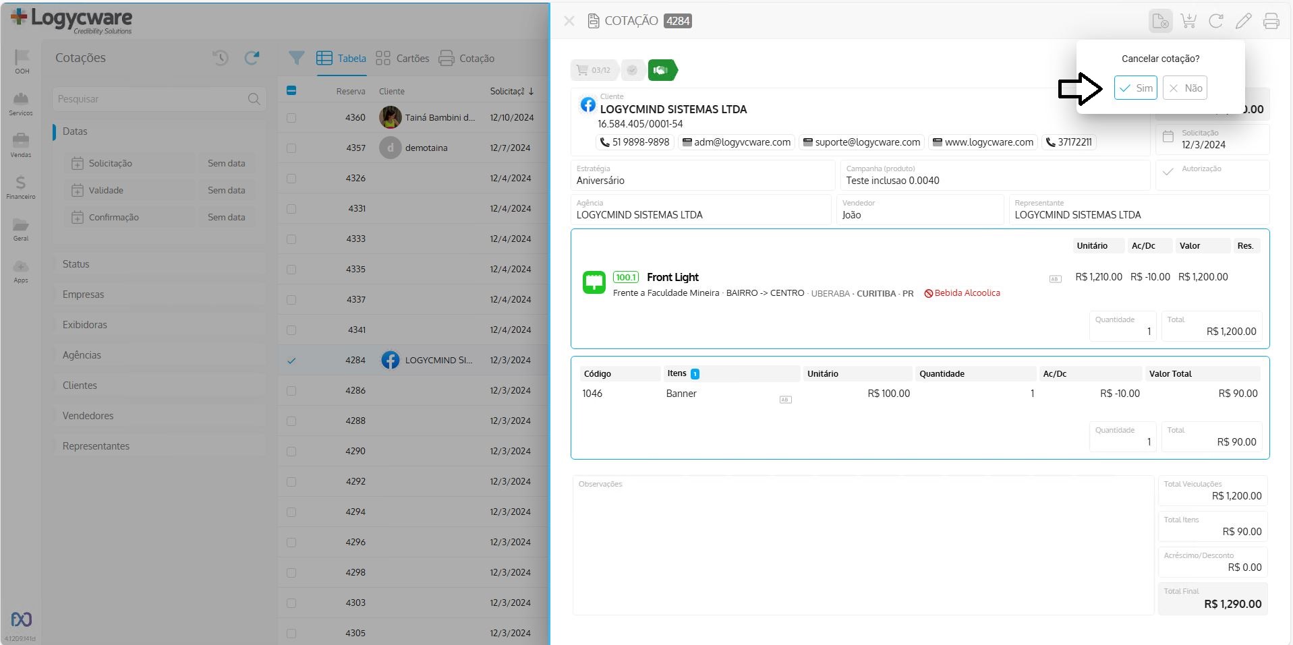Refresh the quotation with the reload icon
The height and width of the screenshot is (645, 1293).
pyautogui.click(x=1216, y=21)
